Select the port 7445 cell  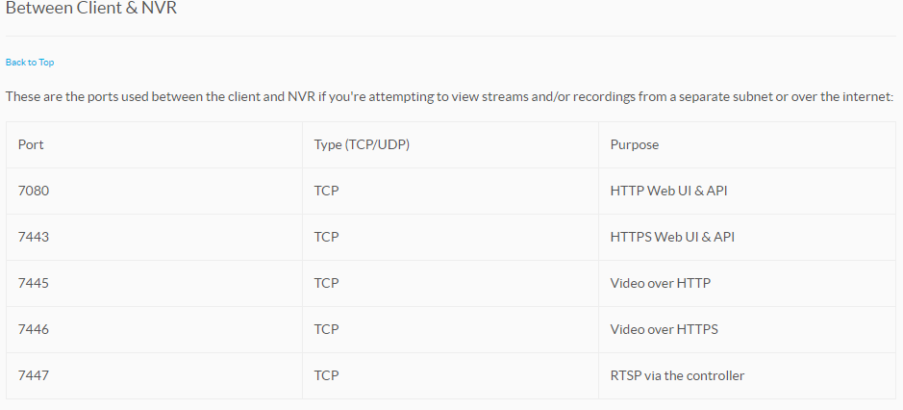point(34,283)
